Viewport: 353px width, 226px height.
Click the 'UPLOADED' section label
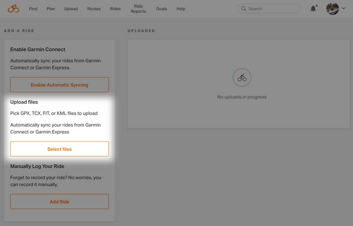(141, 31)
